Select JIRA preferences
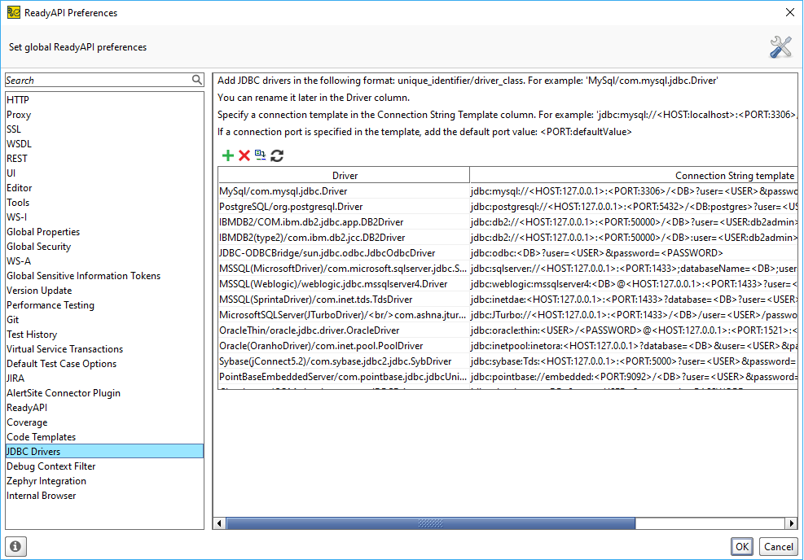 [x=104, y=378]
